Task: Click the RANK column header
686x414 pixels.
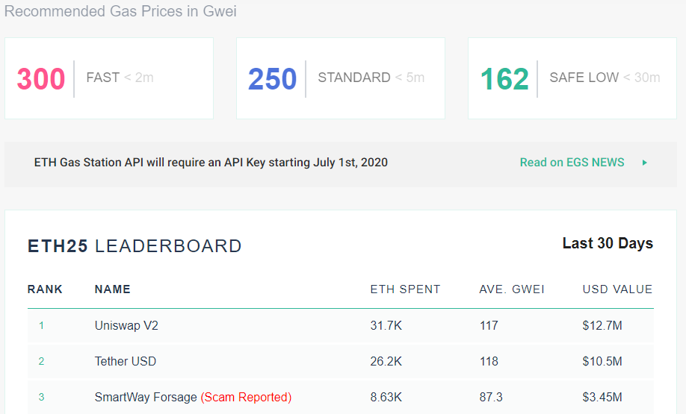Action: pyautogui.click(x=45, y=289)
